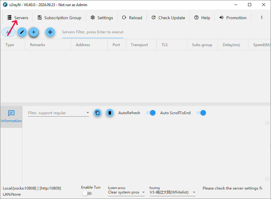Open the Settings menu

(x=102, y=18)
